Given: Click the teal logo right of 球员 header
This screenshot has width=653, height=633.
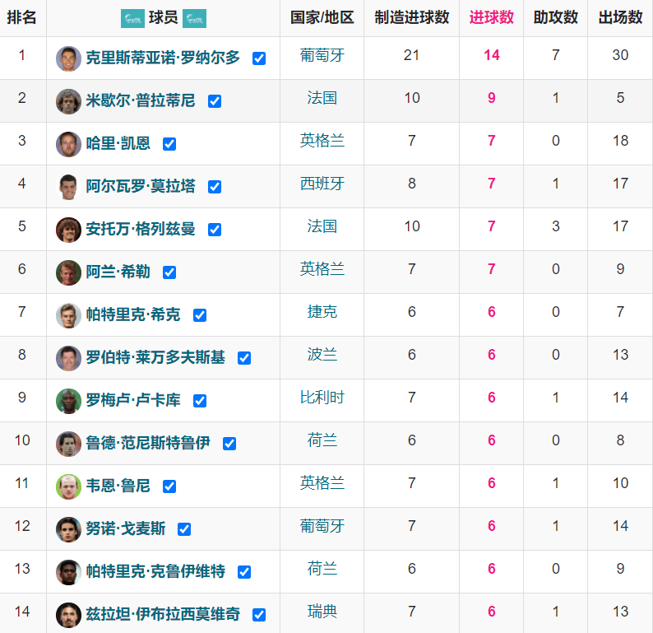Looking at the screenshot, I should coord(194,18).
